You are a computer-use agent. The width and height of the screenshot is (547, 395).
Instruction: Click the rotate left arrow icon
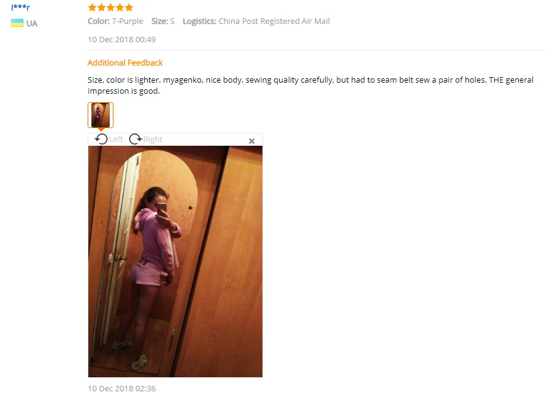pos(101,139)
